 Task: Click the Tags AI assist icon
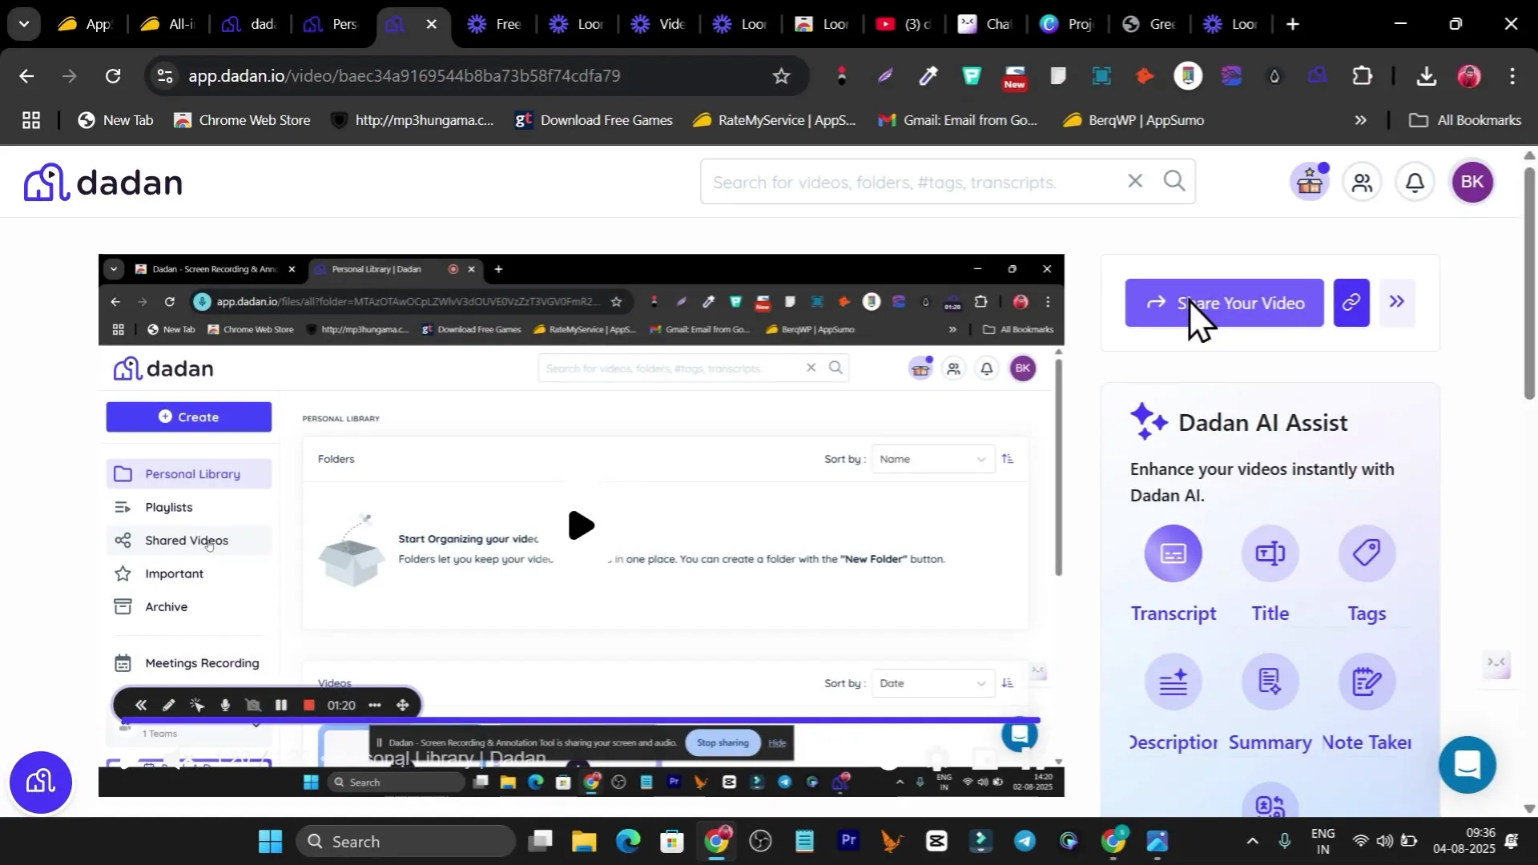[x=1367, y=553]
